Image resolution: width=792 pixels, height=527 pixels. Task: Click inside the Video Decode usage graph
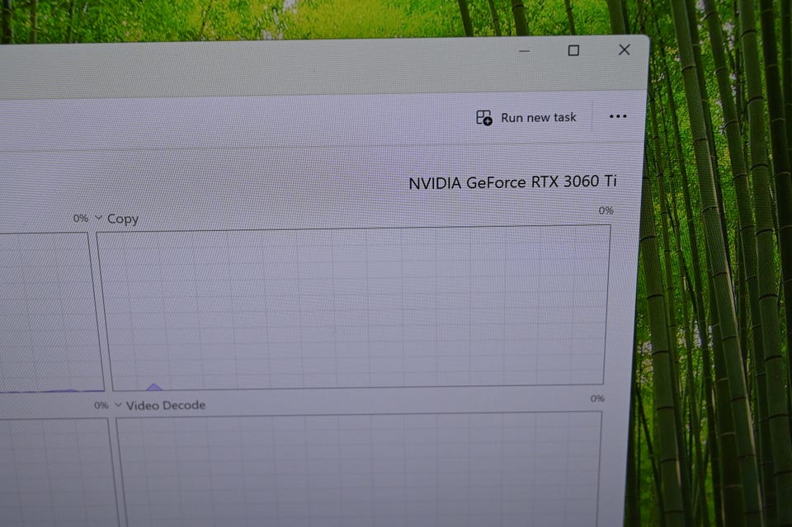tap(359, 470)
